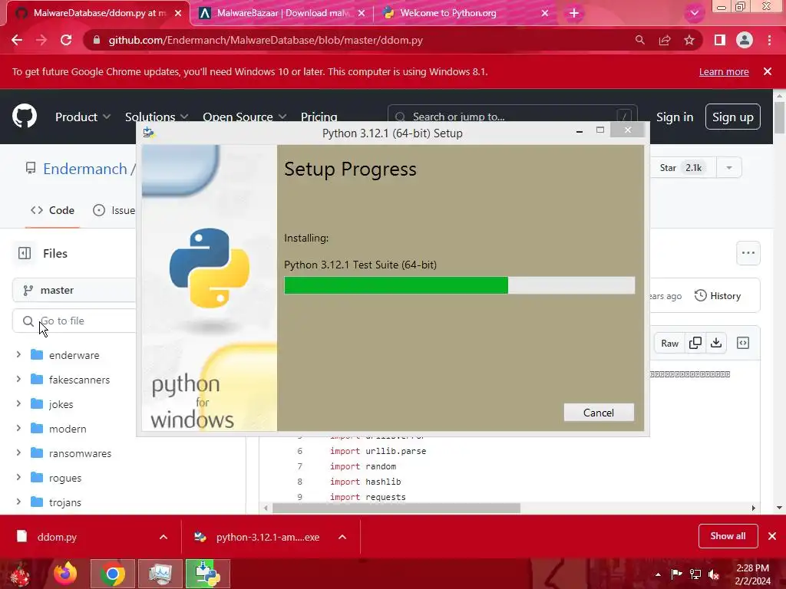Image resolution: width=786 pixels, height=589 pixels.
Task: Expand the fakescanners folder
Action: pos(18,379)
